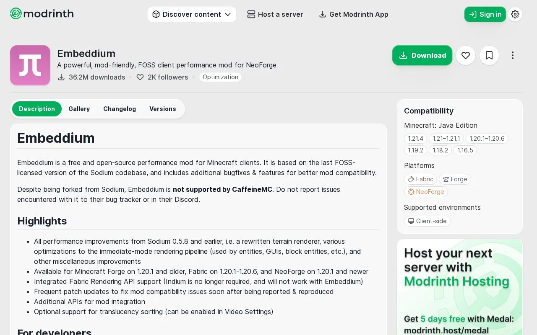537x335 pixels.
Task: Select the Fabric platform tag
Action: [x=421, y=179]
